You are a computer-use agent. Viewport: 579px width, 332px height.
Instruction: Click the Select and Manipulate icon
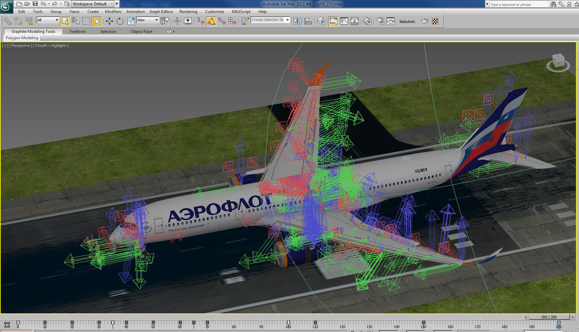coord(177,21)
